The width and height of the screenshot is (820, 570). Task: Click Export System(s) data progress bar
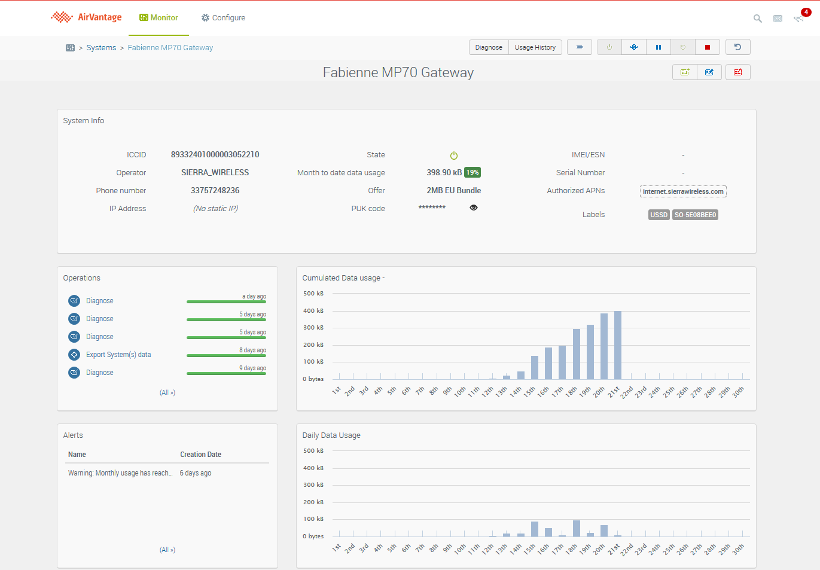[x=226, y=355]
